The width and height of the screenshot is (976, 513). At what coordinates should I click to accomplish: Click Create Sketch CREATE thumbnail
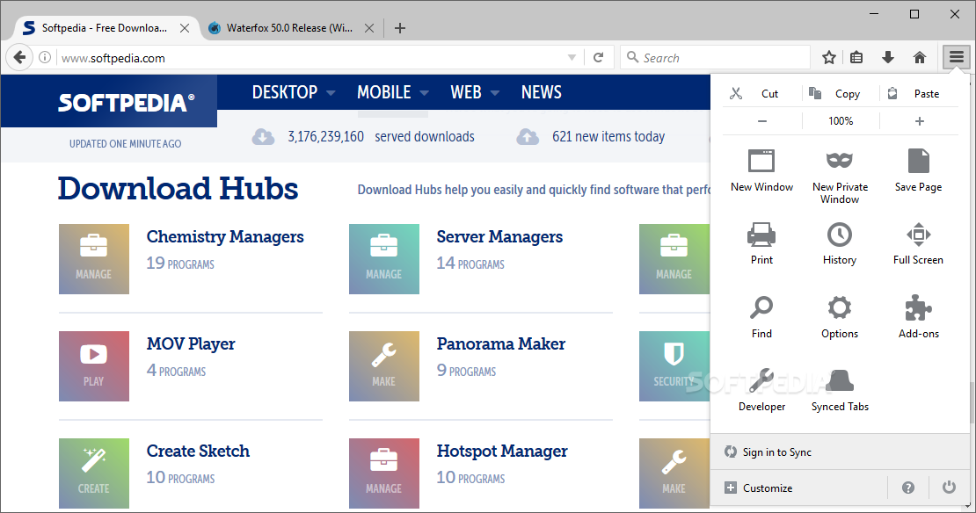click(x=94, y=473)
